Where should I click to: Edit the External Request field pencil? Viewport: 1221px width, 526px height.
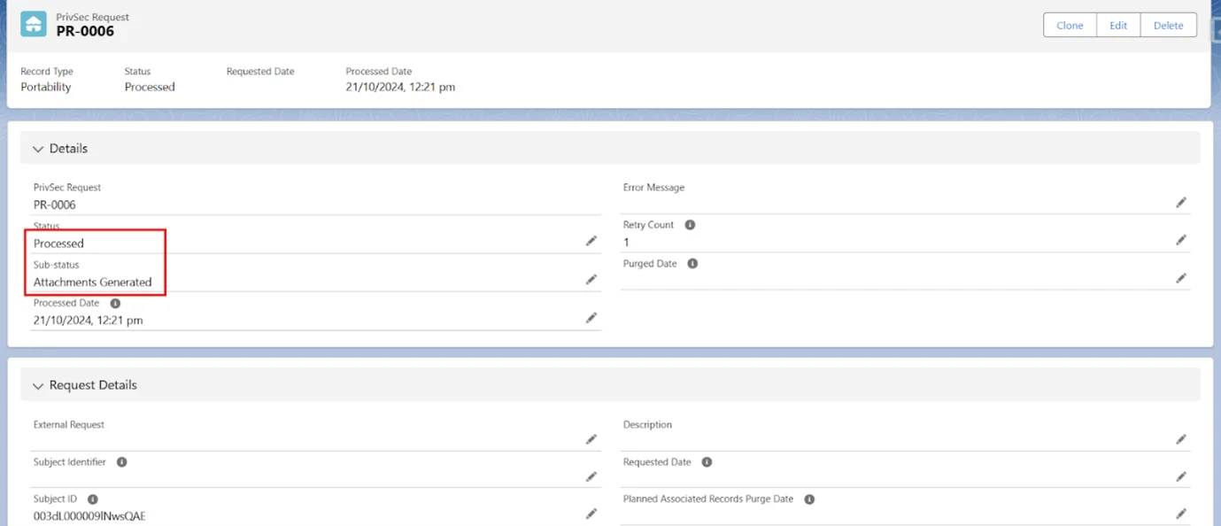(x=591, y=439)
